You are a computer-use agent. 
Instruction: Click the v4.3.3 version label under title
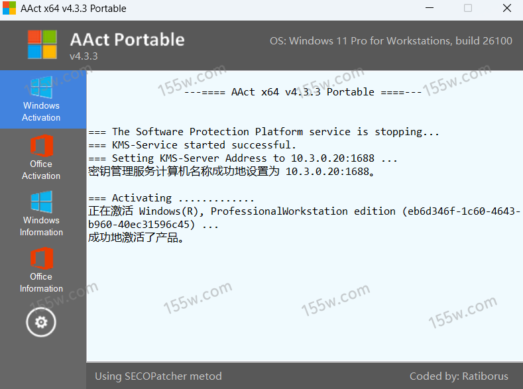(x=84, y=56)
